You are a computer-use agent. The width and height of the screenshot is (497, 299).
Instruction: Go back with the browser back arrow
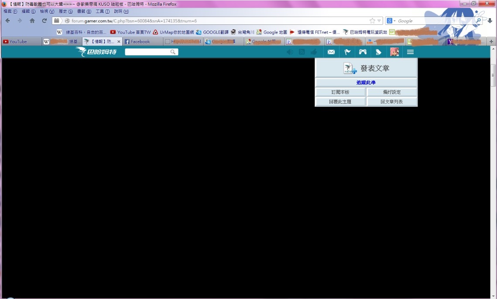coord(7,20)
